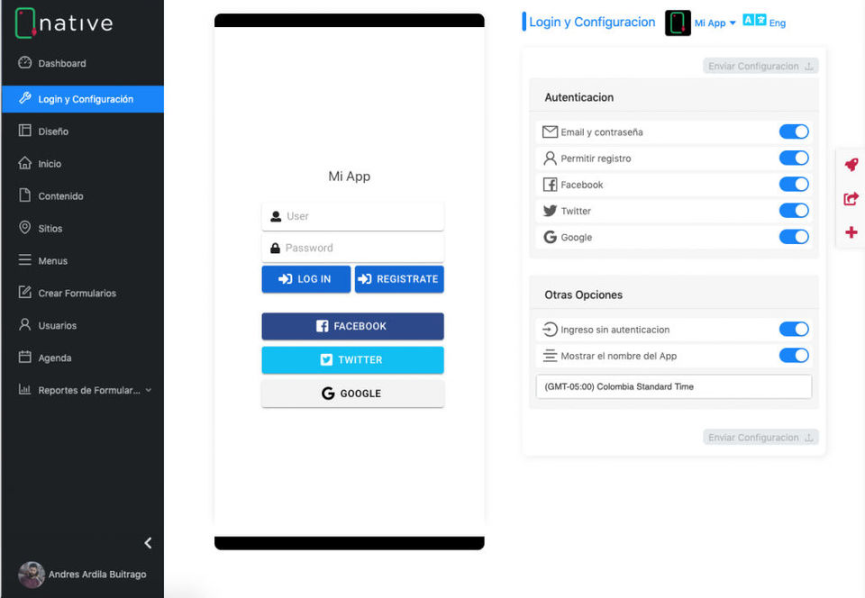865x598 pixels.
Task: Collapse the sidebar with the chevron
Action: pyautogui.click(x=148, y=543)
